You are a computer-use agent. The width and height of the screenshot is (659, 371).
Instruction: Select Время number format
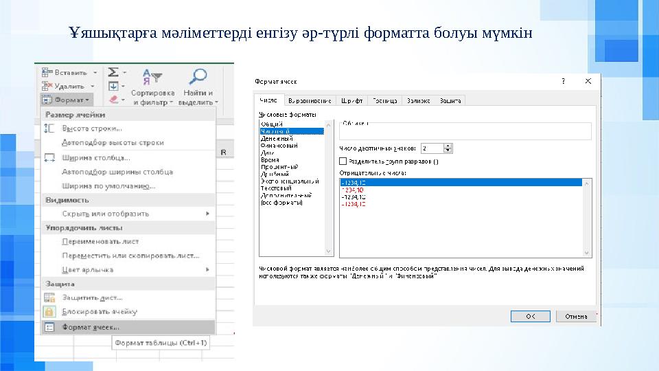tap(292, 160)
